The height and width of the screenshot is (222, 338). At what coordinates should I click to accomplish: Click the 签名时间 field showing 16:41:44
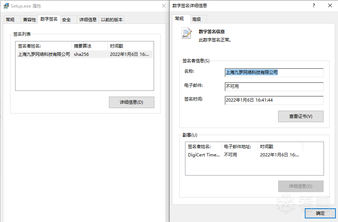[x=274, y=100]
